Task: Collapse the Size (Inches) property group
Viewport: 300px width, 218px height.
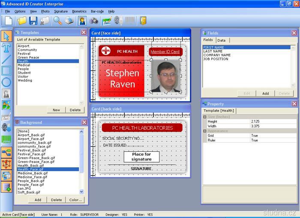Action: 205,117
